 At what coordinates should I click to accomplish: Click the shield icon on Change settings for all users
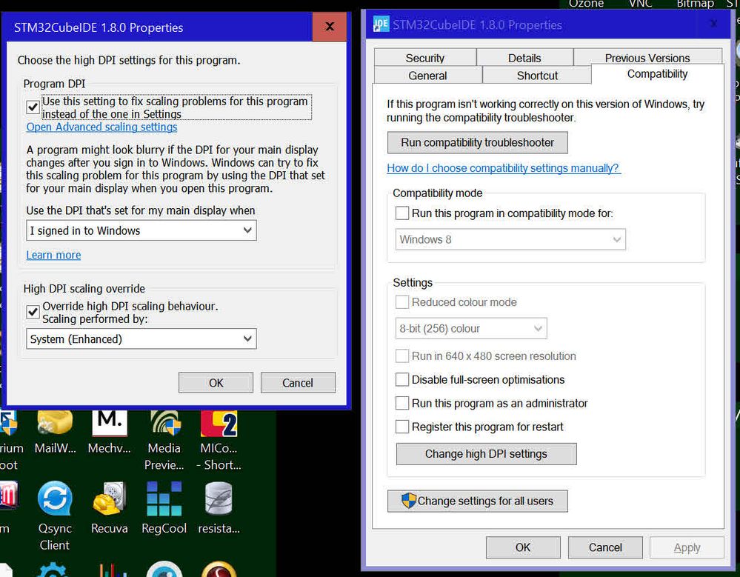click(409, 501)
